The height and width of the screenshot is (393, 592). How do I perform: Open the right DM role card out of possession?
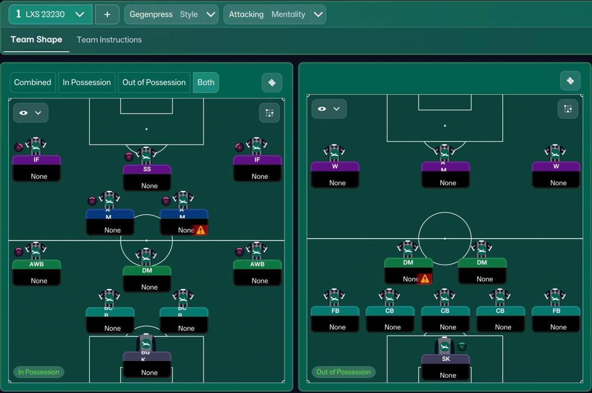[x=482, y=271]
